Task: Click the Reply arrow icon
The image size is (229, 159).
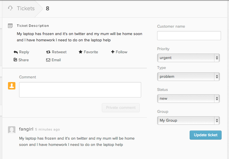Action: tap(16, 52)
